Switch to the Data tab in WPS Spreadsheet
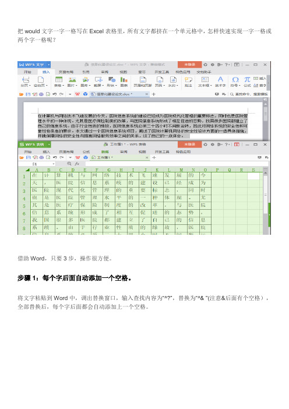The width and height of the screenshot is (289, 409). point(105,152)
